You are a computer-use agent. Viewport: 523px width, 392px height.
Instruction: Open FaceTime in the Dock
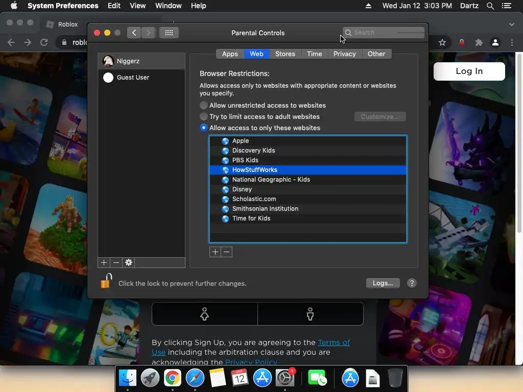(x=317, y=378)
